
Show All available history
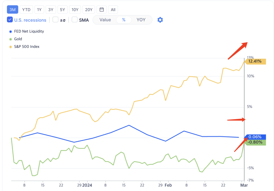pos(113,10)
